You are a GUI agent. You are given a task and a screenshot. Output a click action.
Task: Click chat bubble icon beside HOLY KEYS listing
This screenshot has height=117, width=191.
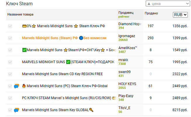point(16,86)
